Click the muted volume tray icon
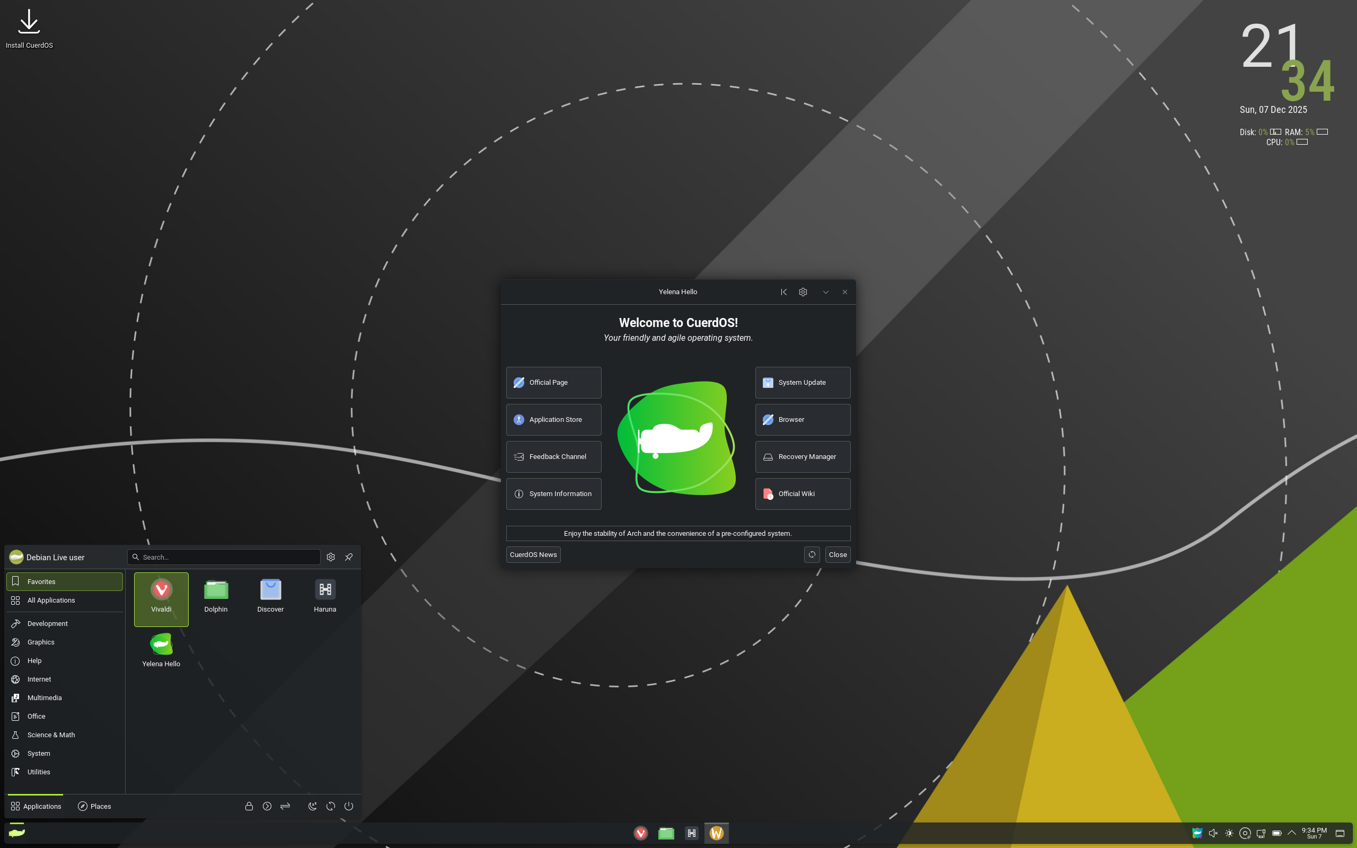The image size is (1357, 848). (x=1213, y=833)
